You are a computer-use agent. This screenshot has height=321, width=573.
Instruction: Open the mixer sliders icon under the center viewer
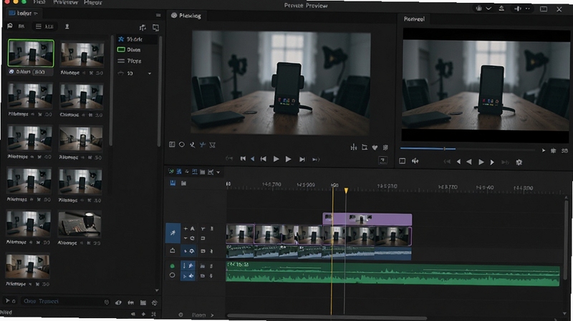coord(353,147)
